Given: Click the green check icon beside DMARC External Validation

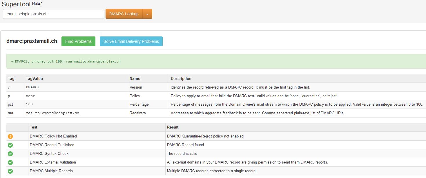Looking at the screenshot, I should (10, 162).
